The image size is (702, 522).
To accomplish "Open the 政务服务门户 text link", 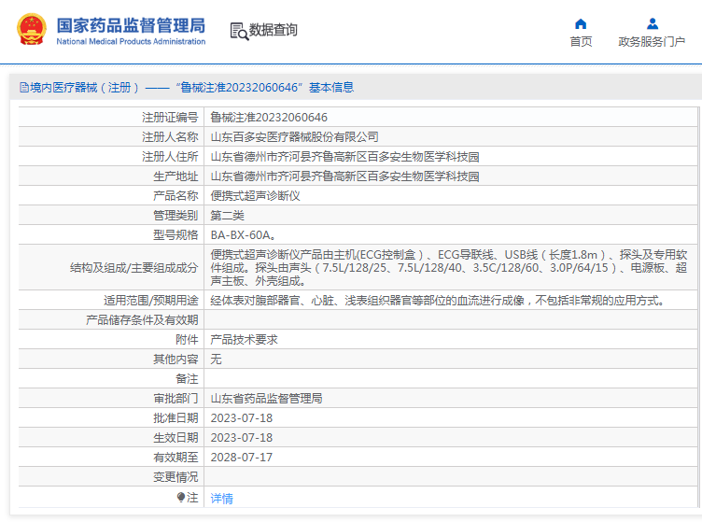I will (x=652, y=42).
